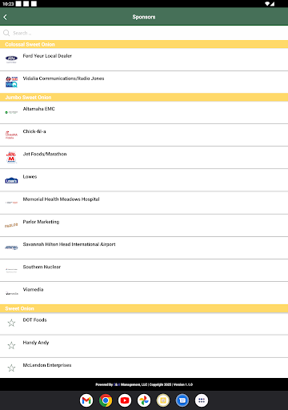Viewport: 288px width, 410px height.
Task: Tap the star icon beside McLendon Enterprises
Action: coord(11,368)
